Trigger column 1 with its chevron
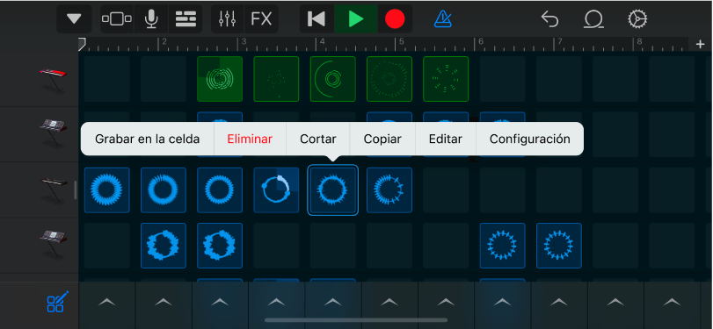Viewport: 713px width, 329px height. click(107, 302)
